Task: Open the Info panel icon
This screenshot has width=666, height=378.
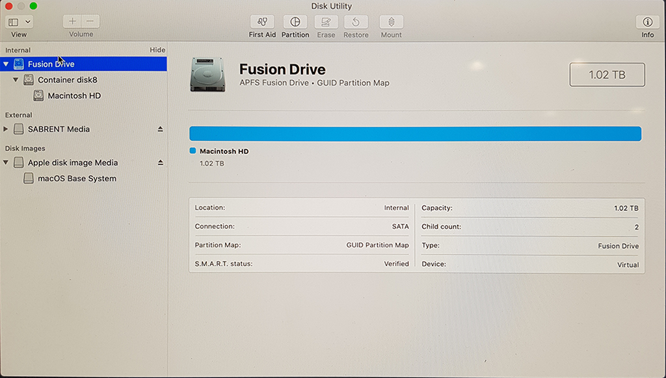Action: click(647, 21)
